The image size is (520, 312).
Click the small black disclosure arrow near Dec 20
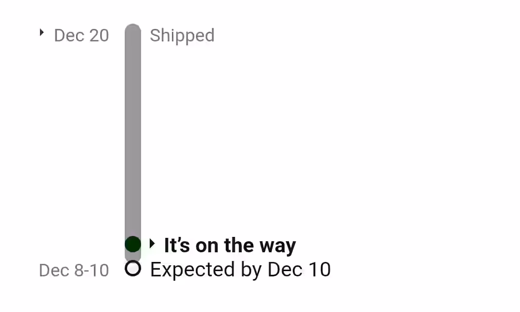pyautogui.click(x=41, y=32)
